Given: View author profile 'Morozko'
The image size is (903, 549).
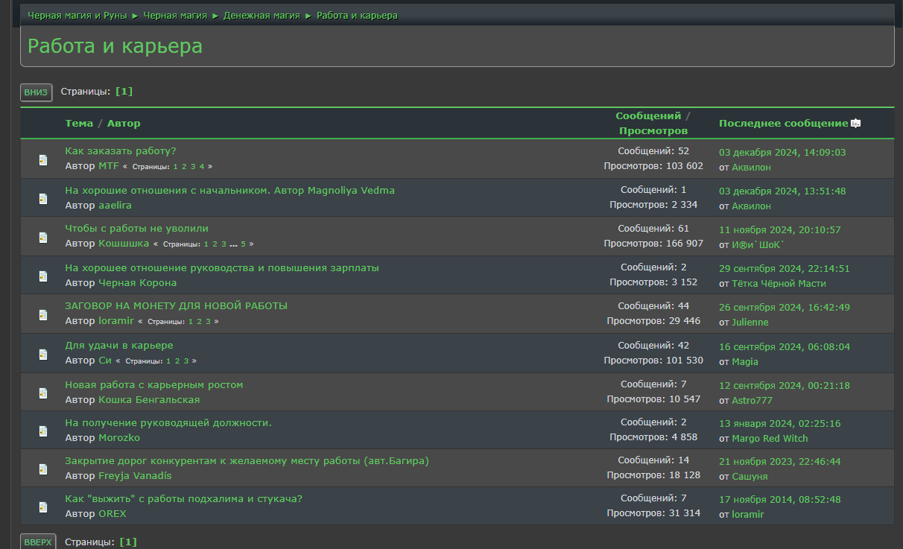Looking at the screenshot, I should (119, 438).
